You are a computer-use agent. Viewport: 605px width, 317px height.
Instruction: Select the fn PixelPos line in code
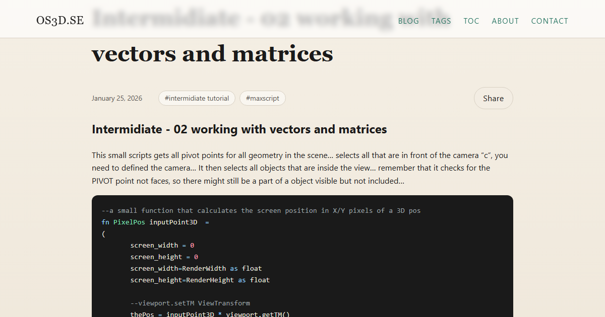[x=151, y=221]
